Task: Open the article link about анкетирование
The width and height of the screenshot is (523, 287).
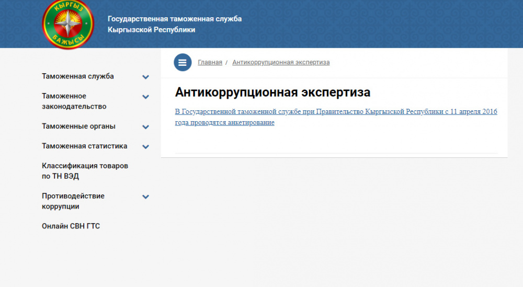Action: click(336, 117)
